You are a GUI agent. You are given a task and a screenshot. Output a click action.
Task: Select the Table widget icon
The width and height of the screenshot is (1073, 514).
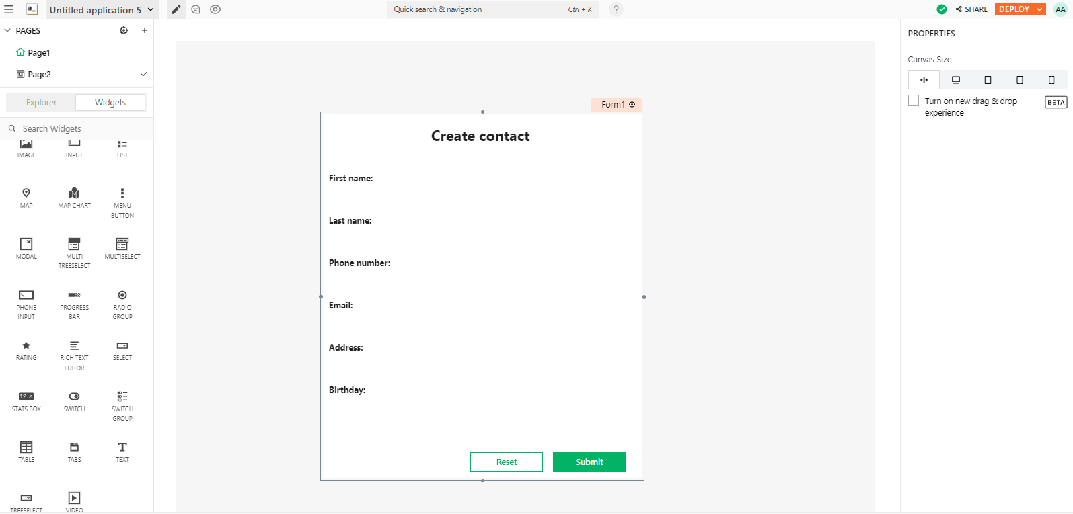coord(26,447)
